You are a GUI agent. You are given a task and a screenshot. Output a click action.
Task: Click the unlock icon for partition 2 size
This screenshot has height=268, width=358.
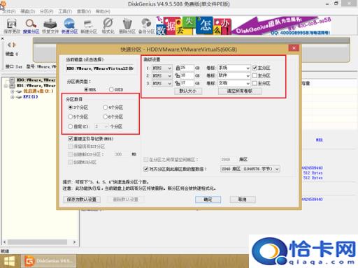click(178, 75)
